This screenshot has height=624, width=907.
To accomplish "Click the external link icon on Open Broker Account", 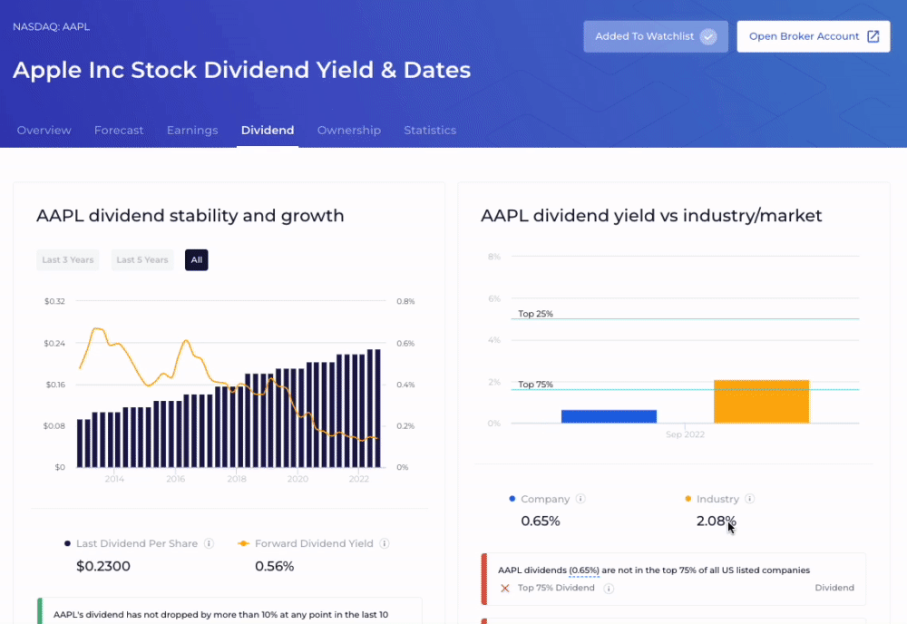I will 873,36.
